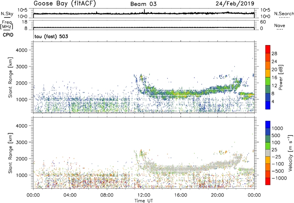
Task: Click the tau (fast) 503 text
Action: [x=51, y=36]
